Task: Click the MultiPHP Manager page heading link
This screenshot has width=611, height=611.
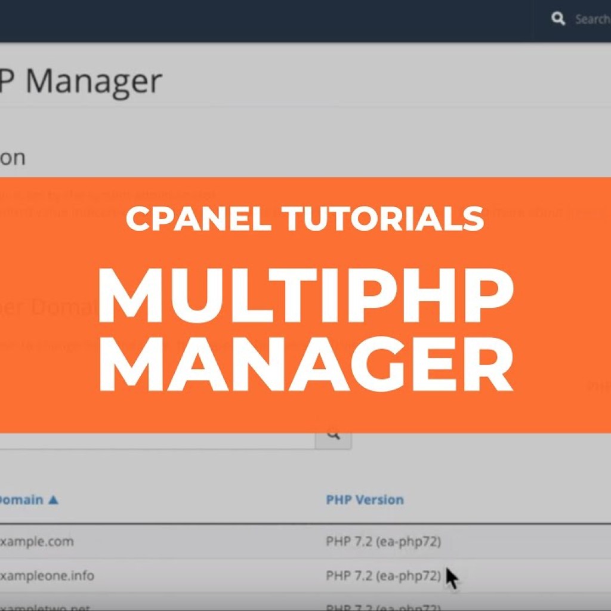Action: (x=81, y=82)
